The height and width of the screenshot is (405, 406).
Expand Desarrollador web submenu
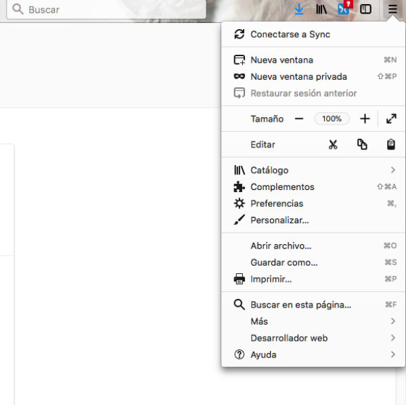tap(313, 338)
